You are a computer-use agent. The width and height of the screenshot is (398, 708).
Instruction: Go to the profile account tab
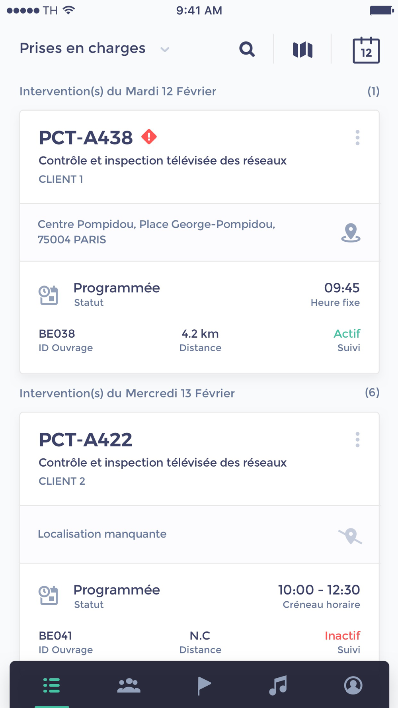[x=353, y=685]
